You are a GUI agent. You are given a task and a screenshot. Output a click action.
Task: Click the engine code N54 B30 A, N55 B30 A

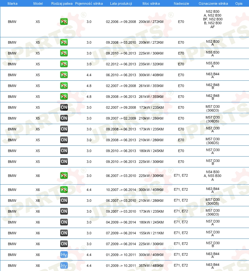(x=213, y=176)
